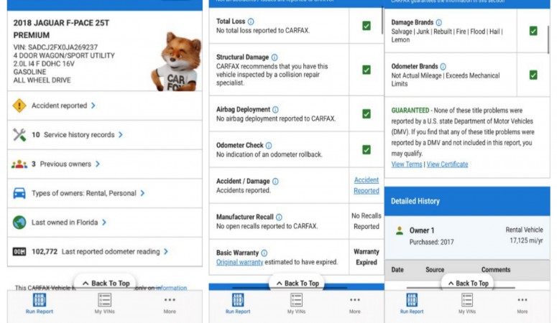Open Odometer Check info icon
Viewport: 557px width, 323px height.
(269, 146)
